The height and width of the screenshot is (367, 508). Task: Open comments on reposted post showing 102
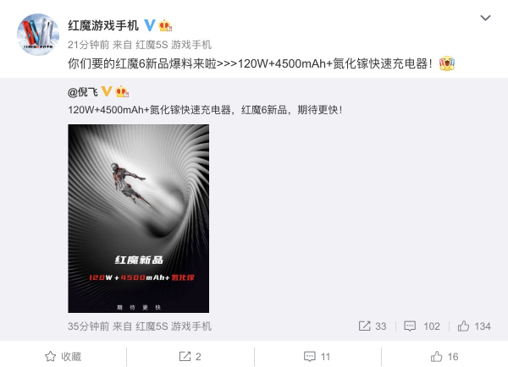(x=422, y=326)
